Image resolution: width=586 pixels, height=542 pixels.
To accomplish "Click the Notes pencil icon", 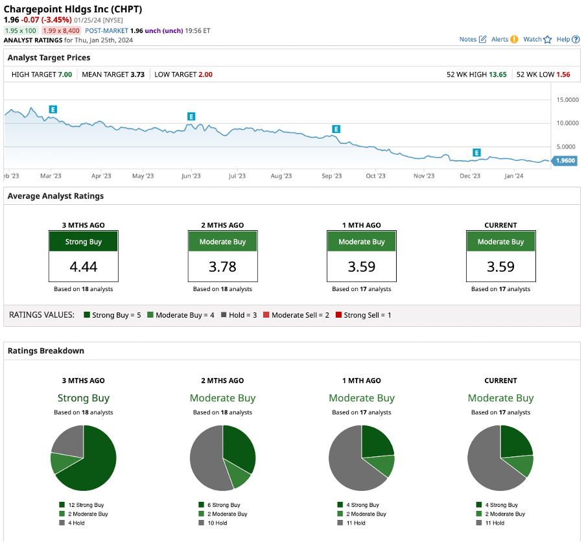I will click(482, 40).
